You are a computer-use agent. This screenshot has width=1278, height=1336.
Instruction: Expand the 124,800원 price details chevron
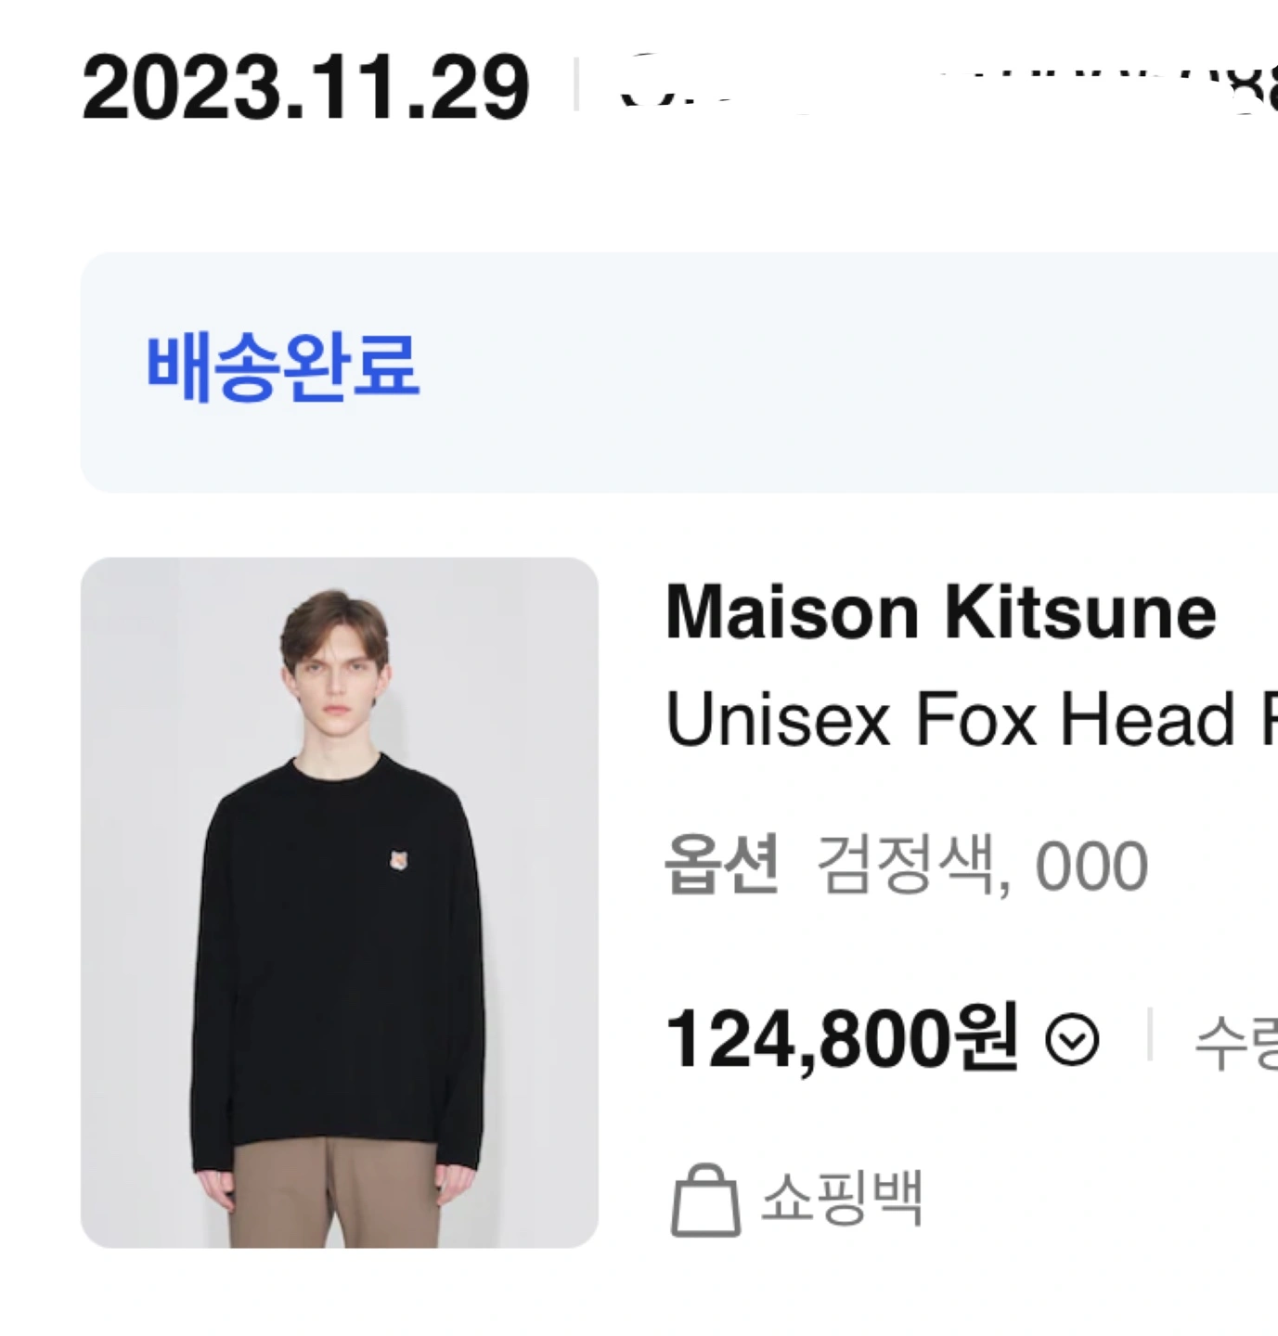tap(1072, 1041)
